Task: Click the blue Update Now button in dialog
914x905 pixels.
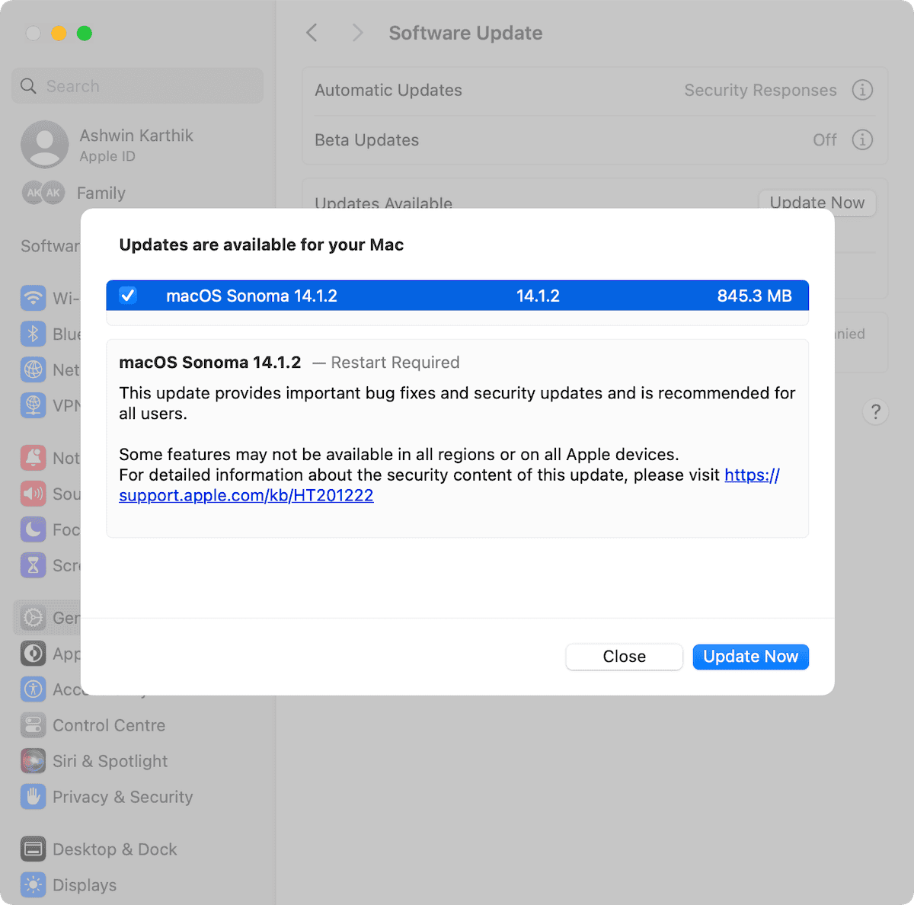Action: [750, 657]
